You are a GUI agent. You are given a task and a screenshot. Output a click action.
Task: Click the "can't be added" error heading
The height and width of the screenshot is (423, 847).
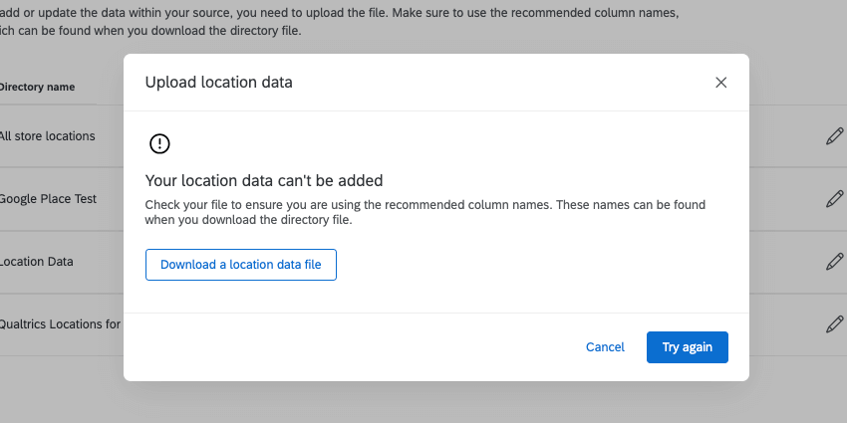pyautogui.click(x=264, y=180)
